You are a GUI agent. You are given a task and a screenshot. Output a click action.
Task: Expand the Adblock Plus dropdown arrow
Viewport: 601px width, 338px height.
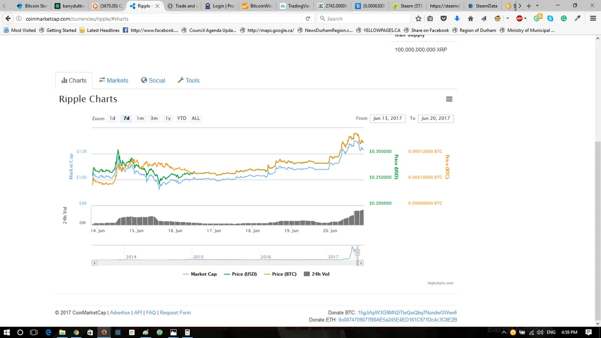525,19
